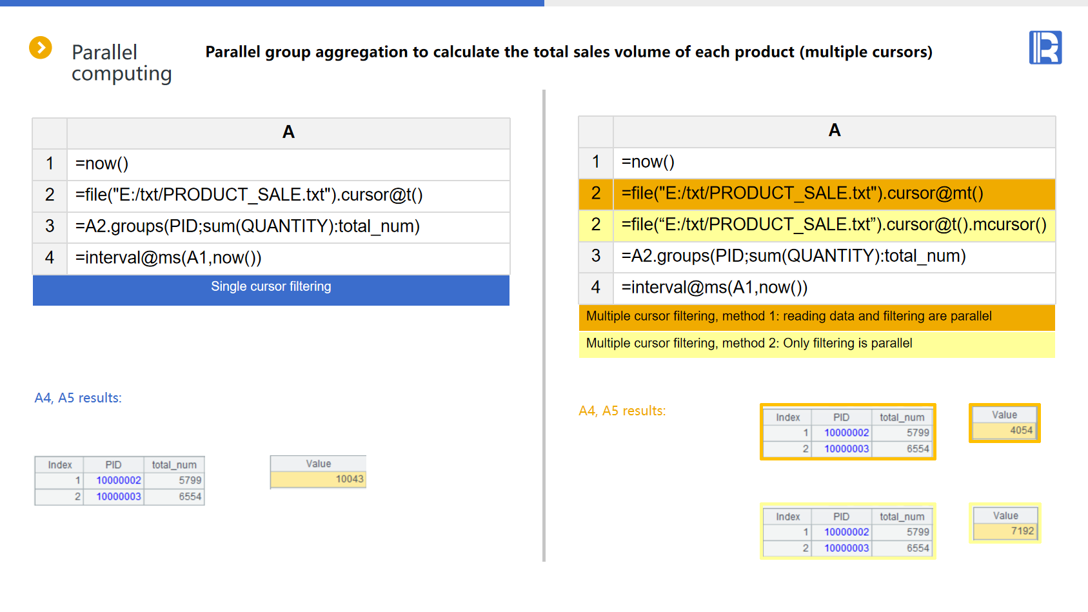Image resolution: width=1088 pixels, height=612 pixels.
Task: Click the blue "A4, A5 results:" label
Action: pyautogui.click(x=78, y=398)
